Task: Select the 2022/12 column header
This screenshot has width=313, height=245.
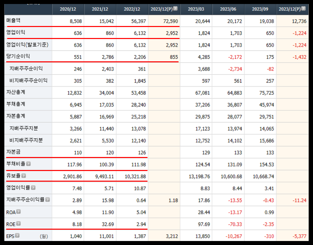Action: coord(132,9)
